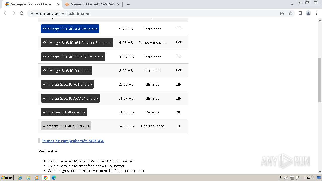Image resolution: width=322 pixels, height=181 pixels.
Task: Close the Descargar WinMerge tab
Action: coord(58,4)
